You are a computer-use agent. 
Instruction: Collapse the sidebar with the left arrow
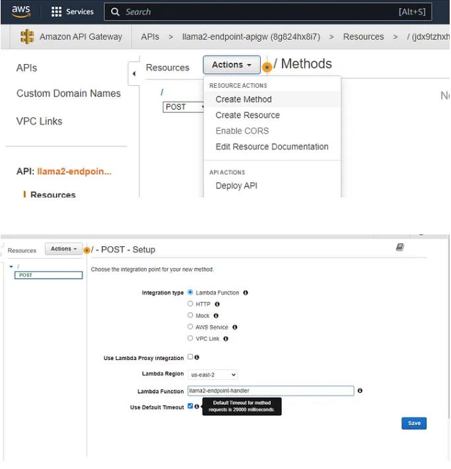tap(134, 73)
